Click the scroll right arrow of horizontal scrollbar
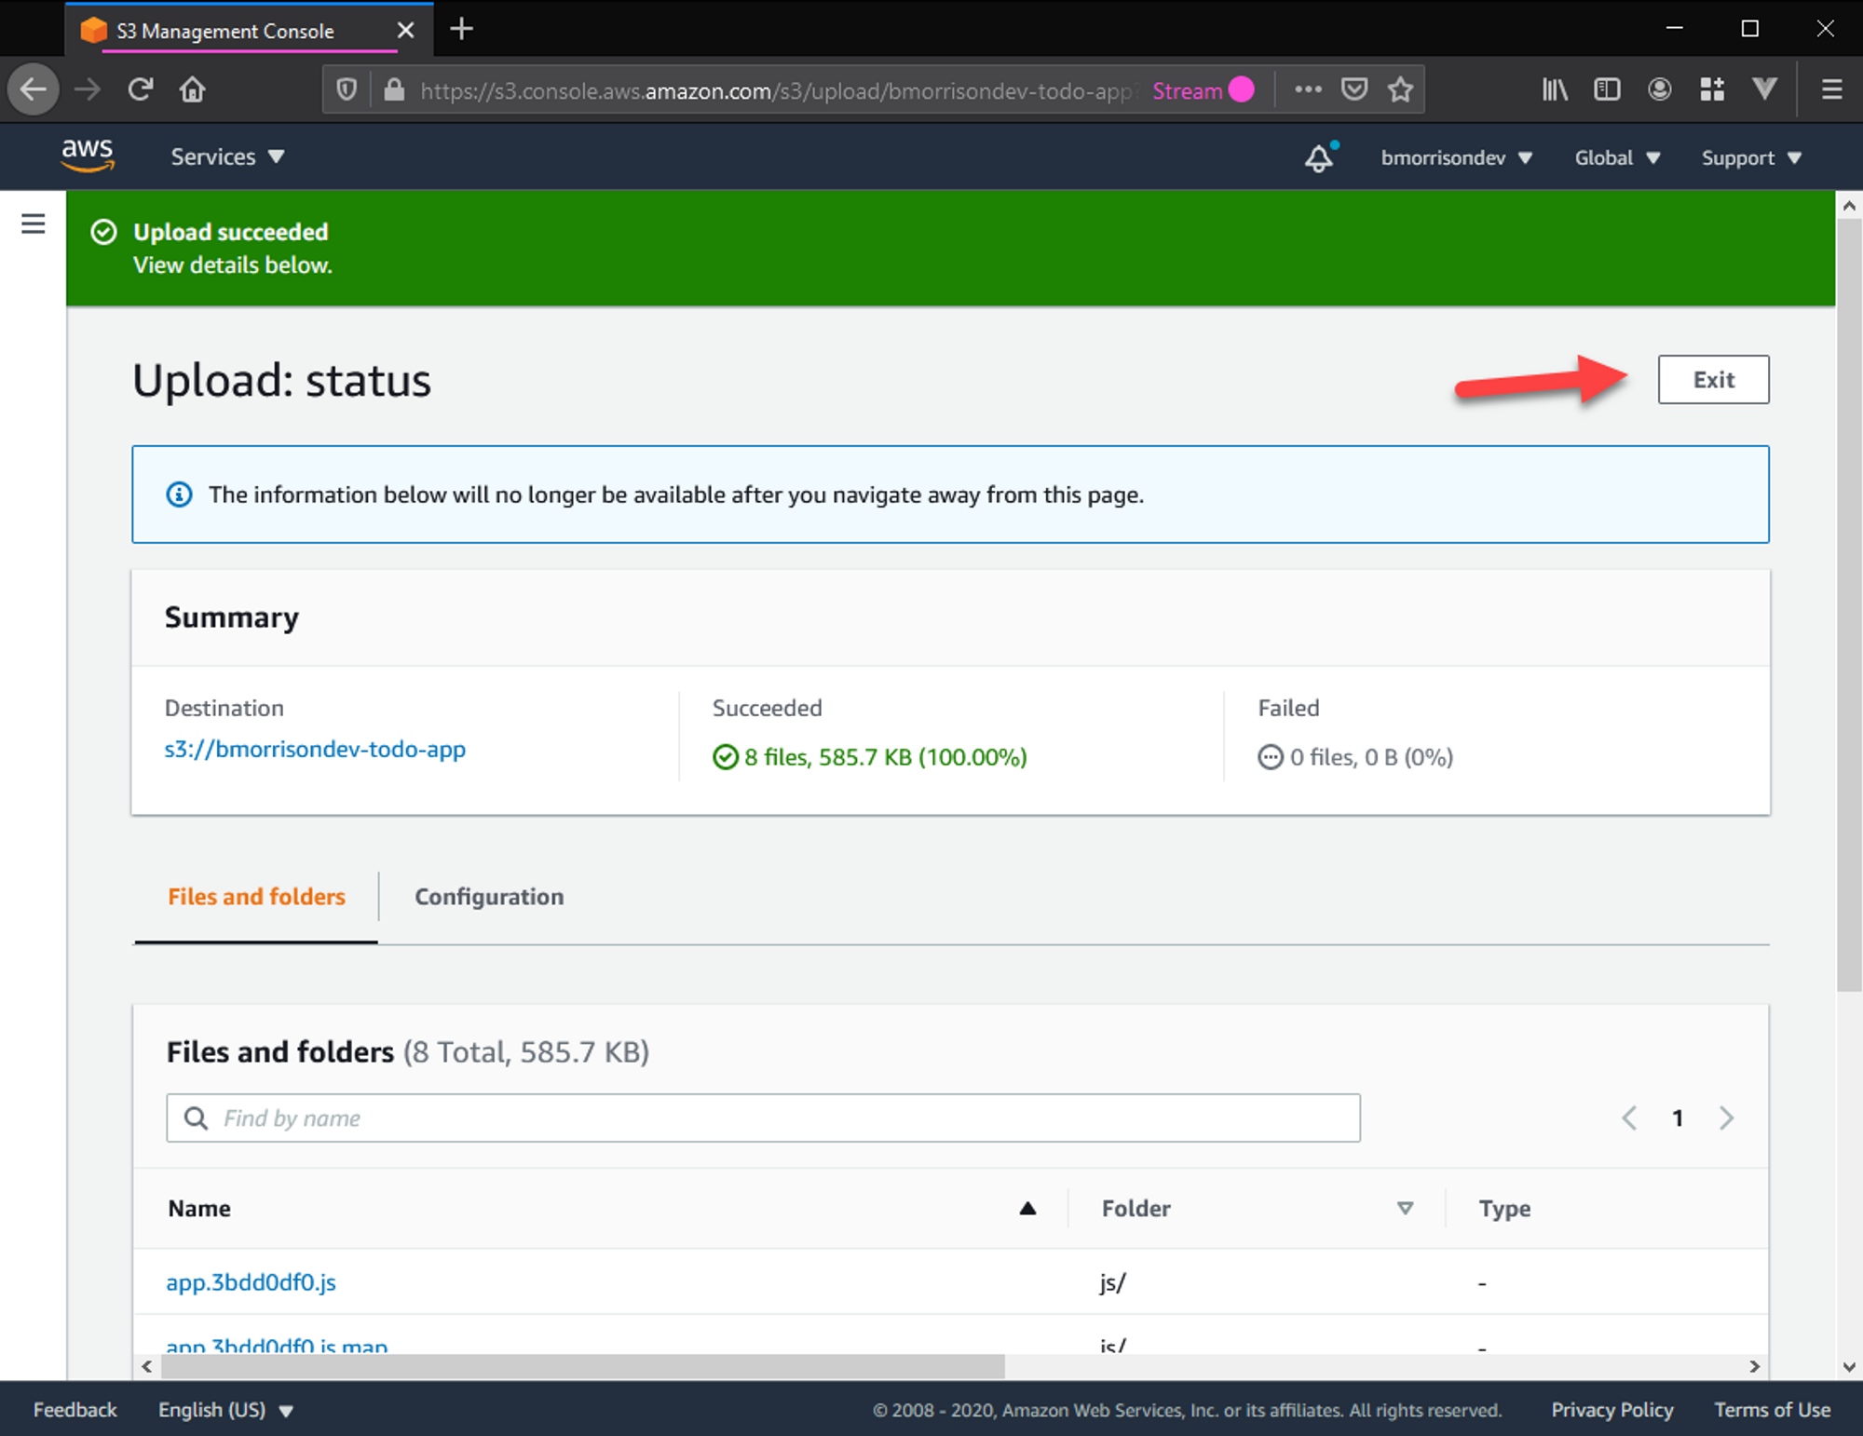 click(1754, 1366)
